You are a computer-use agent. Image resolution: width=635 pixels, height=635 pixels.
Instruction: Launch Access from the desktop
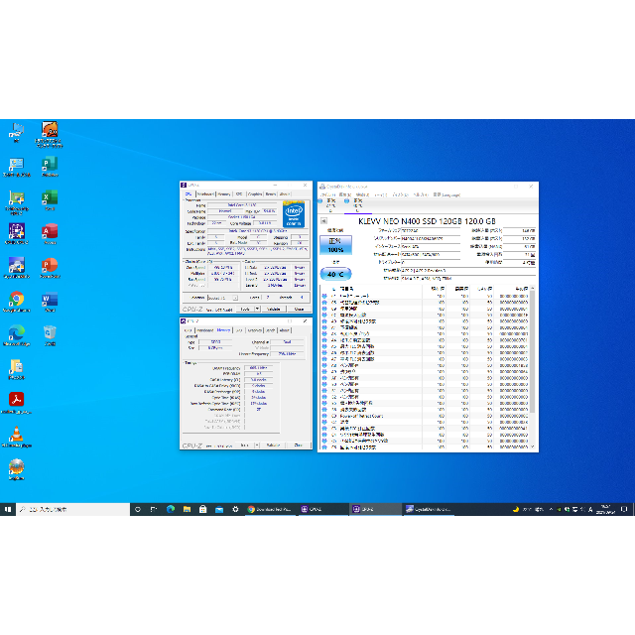(x=50, y=234)
